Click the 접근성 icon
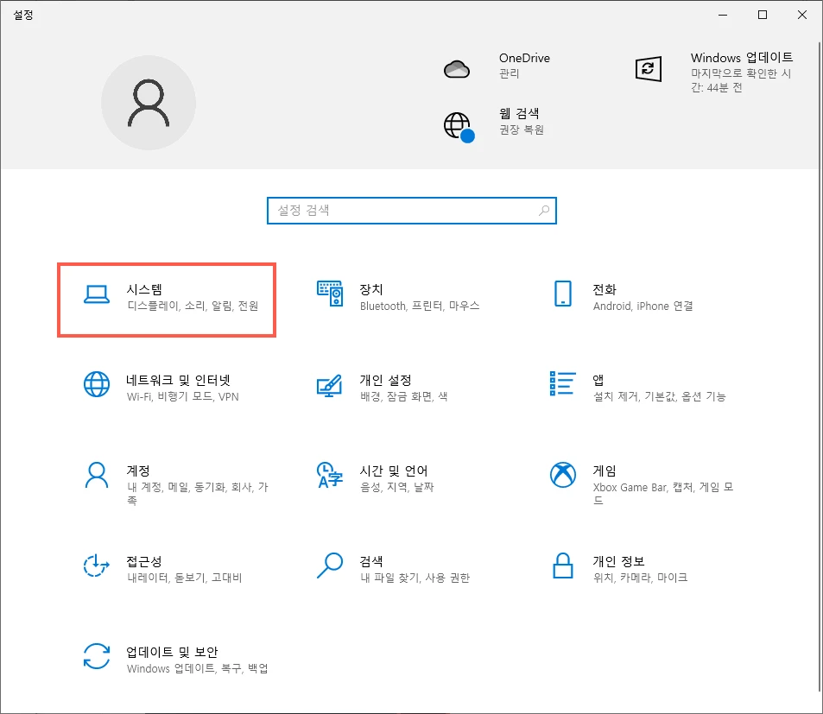This screenshot has width=823, height=714. pos(97,566)
